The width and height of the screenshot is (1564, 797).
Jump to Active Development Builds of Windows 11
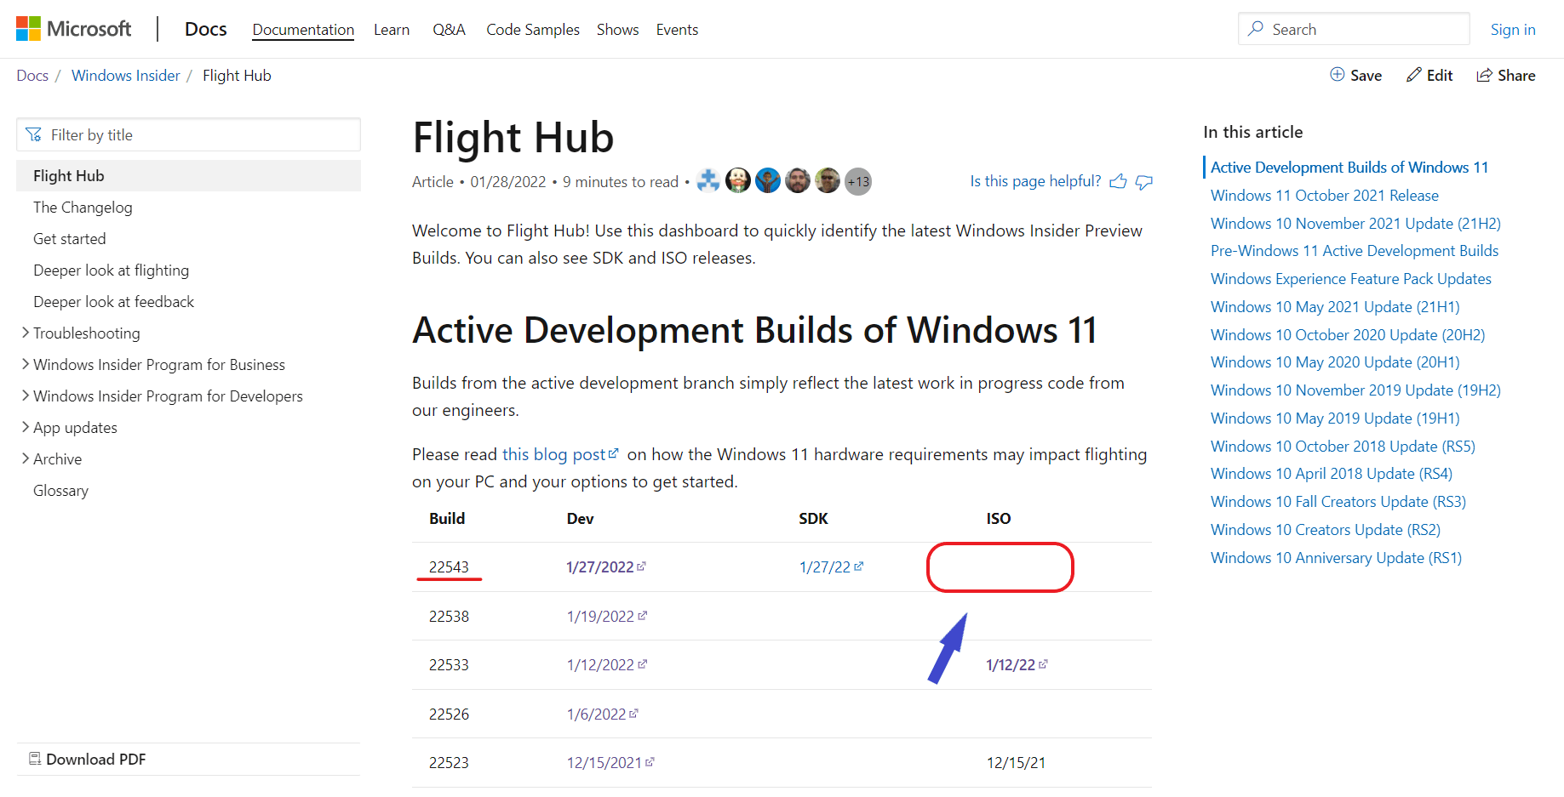click(1349, 168)
